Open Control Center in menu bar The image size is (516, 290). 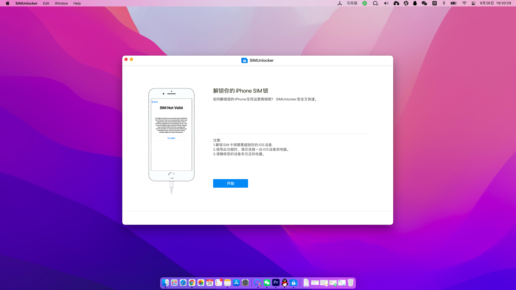474,3
